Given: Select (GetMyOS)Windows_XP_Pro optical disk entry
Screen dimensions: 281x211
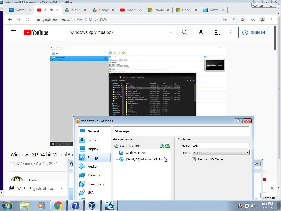Looking at the screenshot, I should tap(144, 159).
